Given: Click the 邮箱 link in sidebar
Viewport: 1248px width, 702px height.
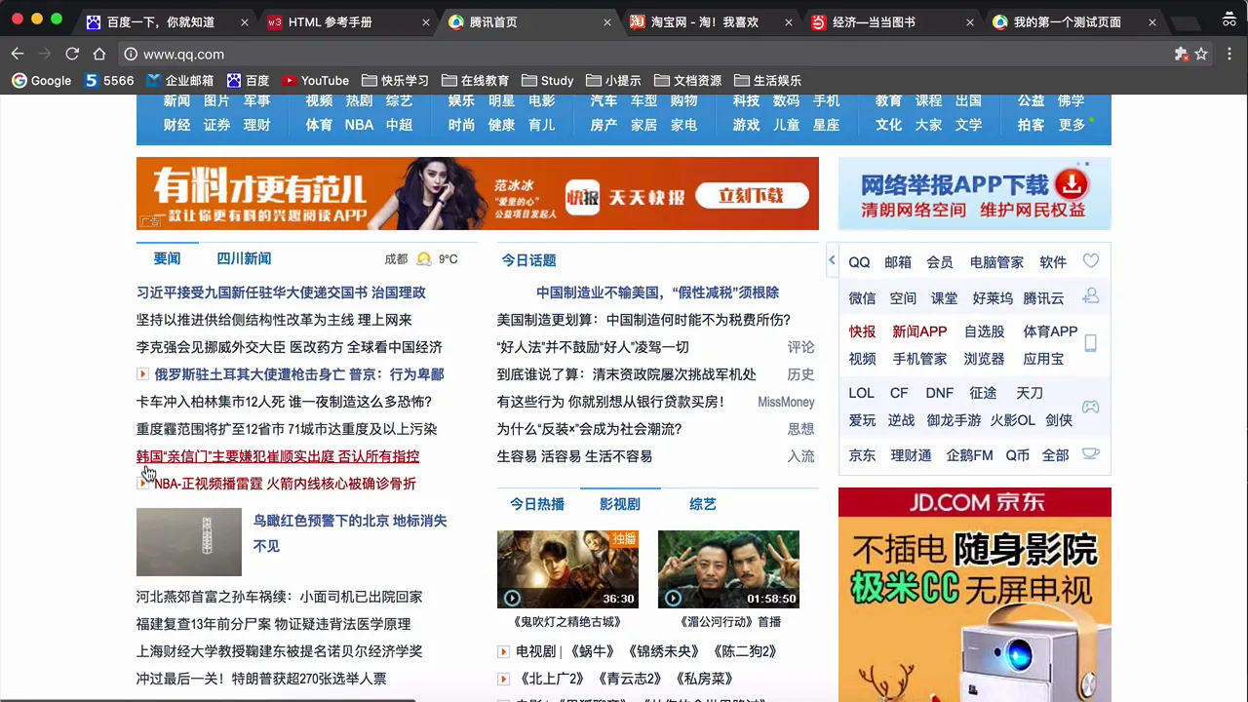Looking at the screenshot, I should [898, 262].
